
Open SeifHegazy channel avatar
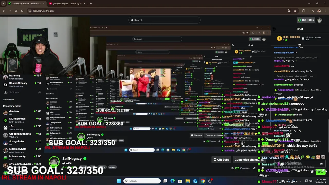pos(54,162)
